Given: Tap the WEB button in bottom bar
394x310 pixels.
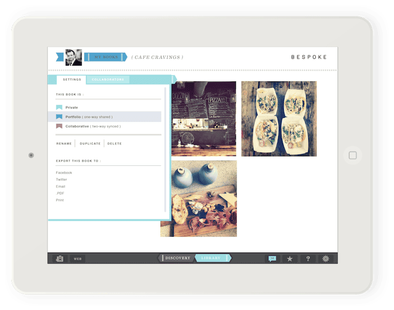Looking at the screenshot, I should (x=78, y=258).
